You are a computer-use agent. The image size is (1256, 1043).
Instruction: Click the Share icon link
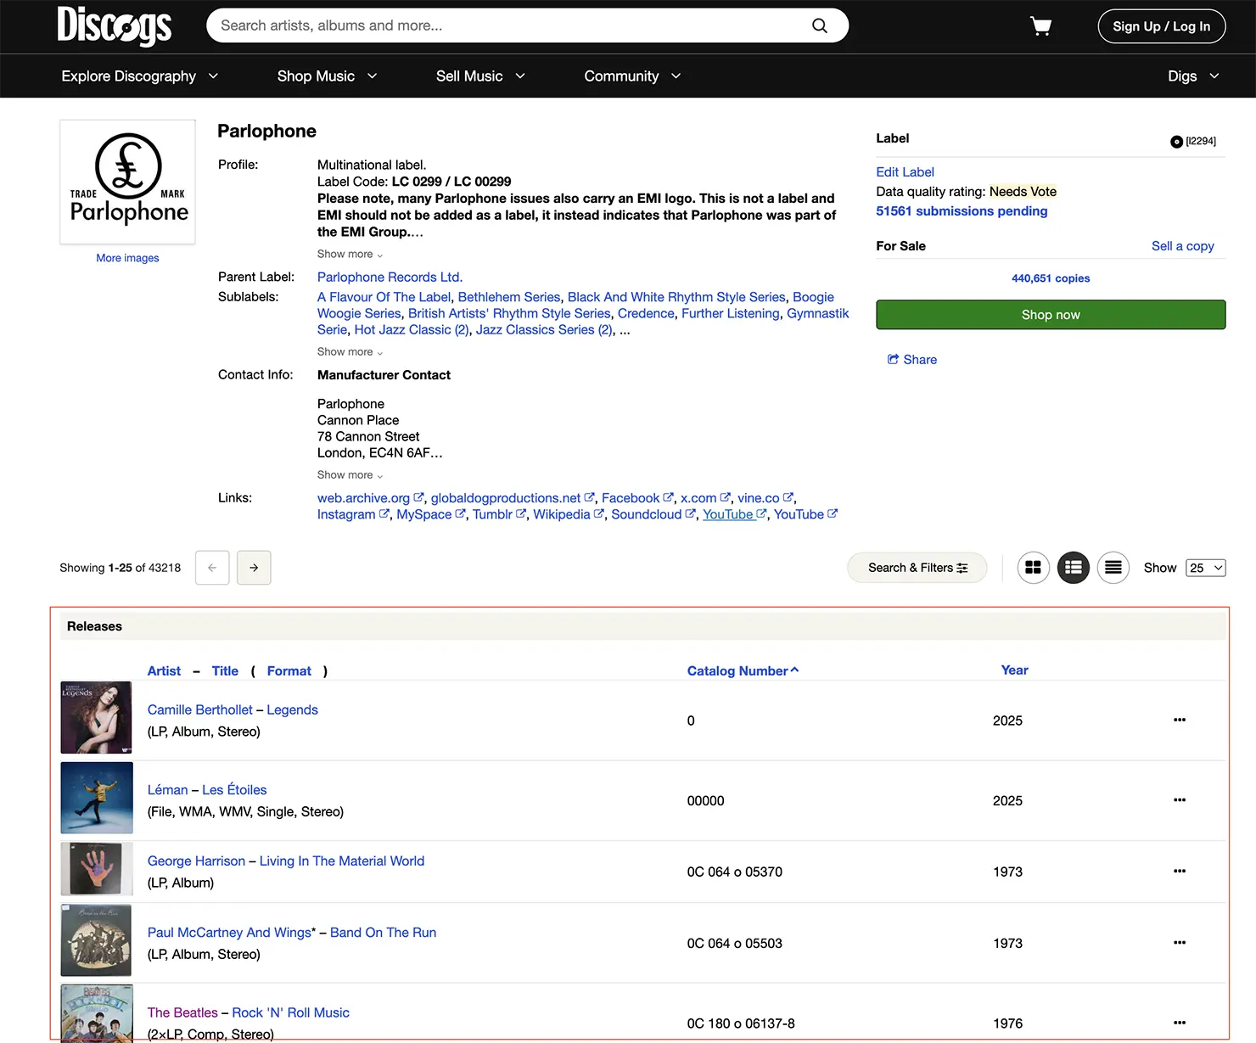911,360
